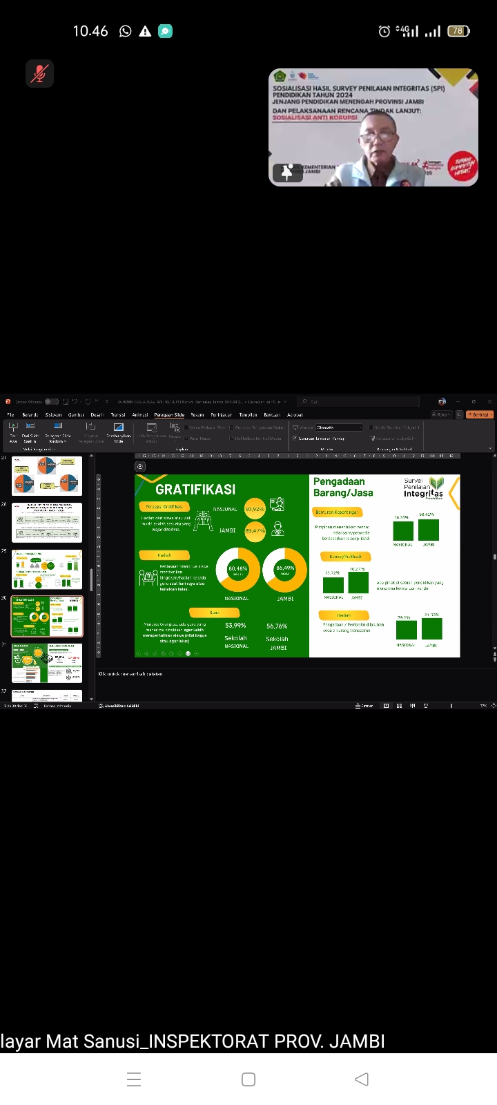
Task: Open the Android recent apps menu
Action: coord(134,1079)
